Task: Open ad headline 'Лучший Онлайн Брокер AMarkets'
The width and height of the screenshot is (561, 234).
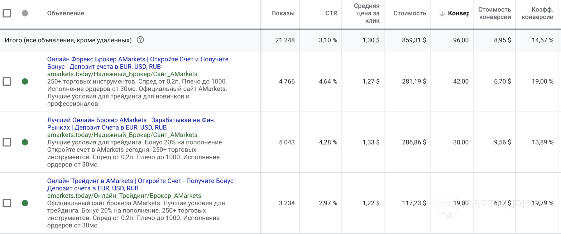Action: (x=131, y=124)
